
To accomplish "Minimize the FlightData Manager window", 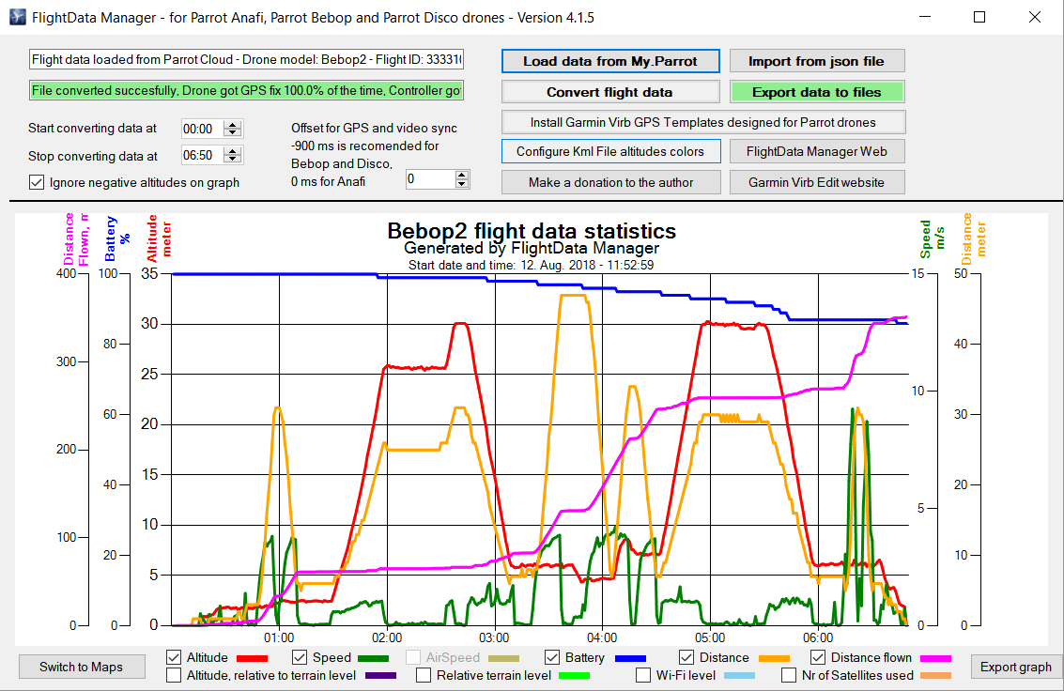I will tap(925, 17).
